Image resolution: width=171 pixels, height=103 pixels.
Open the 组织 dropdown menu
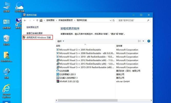[61, 41]
